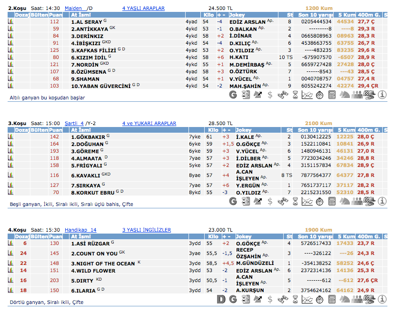396x313 pixels.
Task: Open the Handikap 14 link
Action: coord(80,230)
